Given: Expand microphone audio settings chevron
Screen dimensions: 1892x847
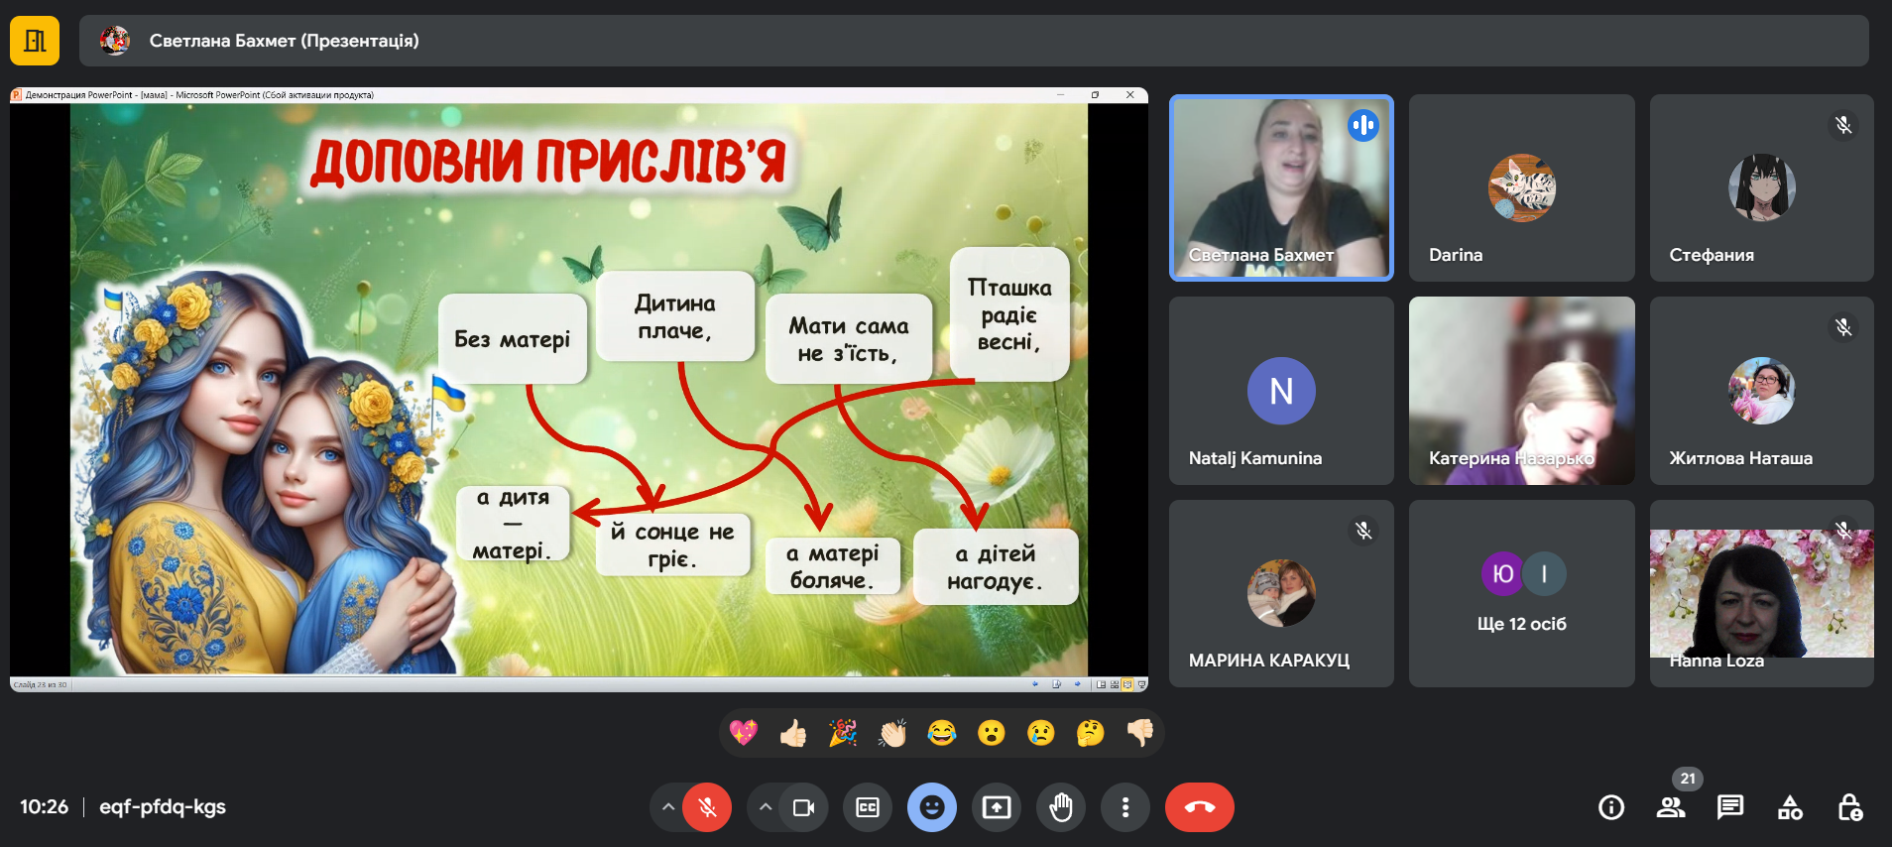Looking at the screenshot, I should pos(668,807).
